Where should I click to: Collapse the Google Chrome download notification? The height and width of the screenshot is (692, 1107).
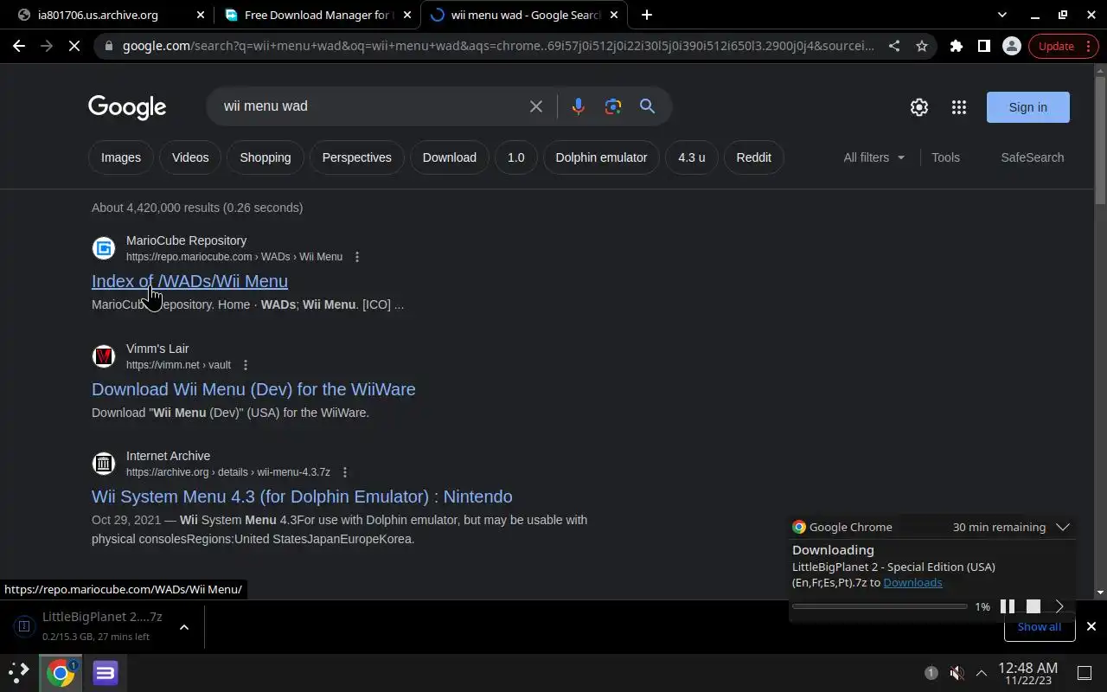point(1063,527)
